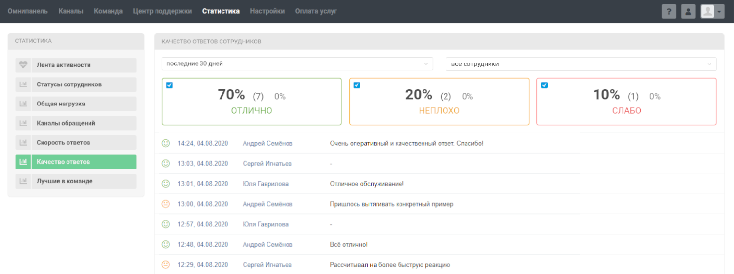This screenshot has width=734, height=274.
Task: Click the help question mark icon
Action: (668, 11)
